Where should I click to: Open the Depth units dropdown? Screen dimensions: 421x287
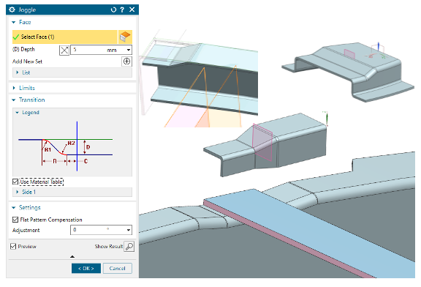pyautogui.click(x=129, y=50)
